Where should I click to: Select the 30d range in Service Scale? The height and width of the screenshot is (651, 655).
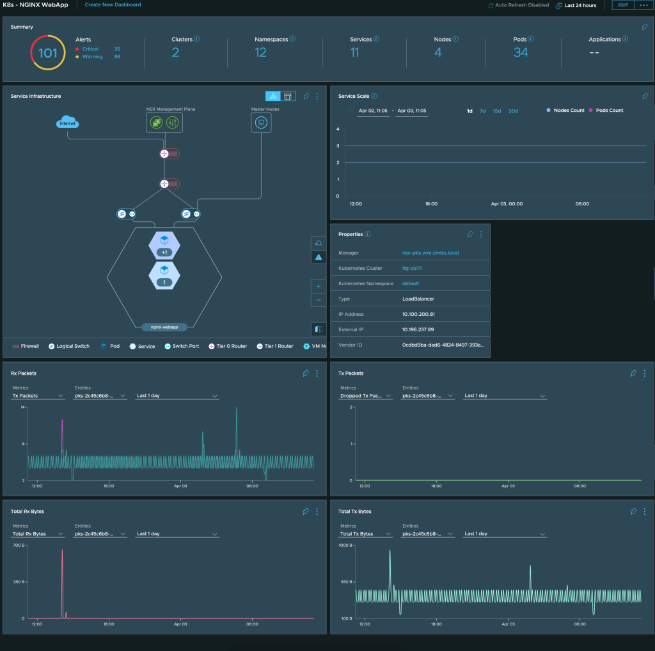(513, 111)
